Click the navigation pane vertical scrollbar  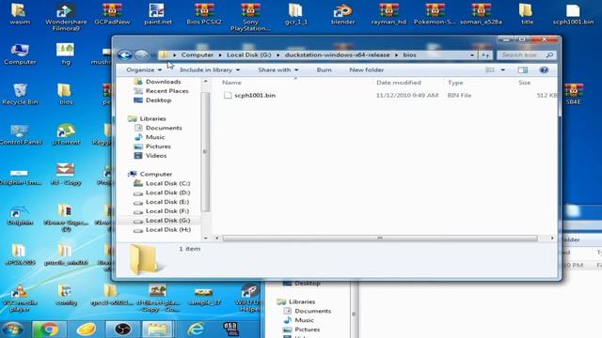pos(205,152)
